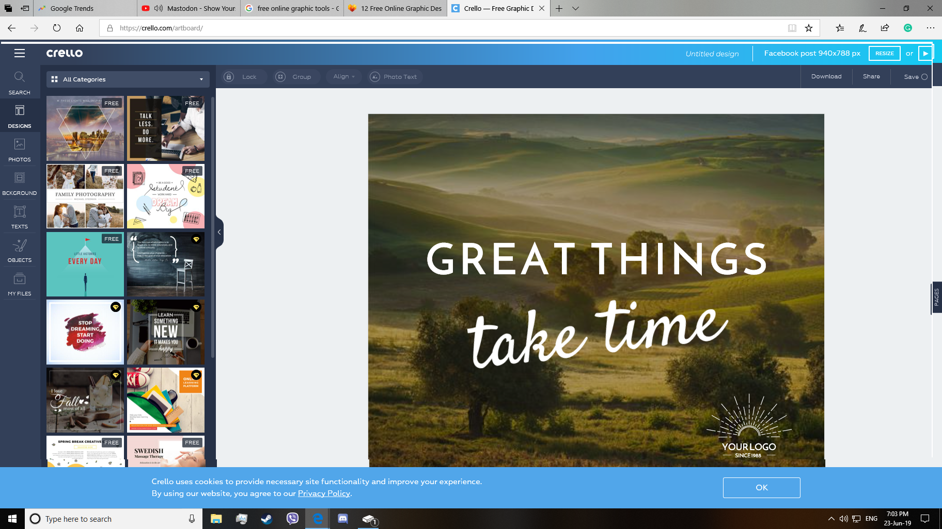Open the Privacy Policy link
Image resolution: width=942 pixels, height=529 pixels.
click(324, 493)
